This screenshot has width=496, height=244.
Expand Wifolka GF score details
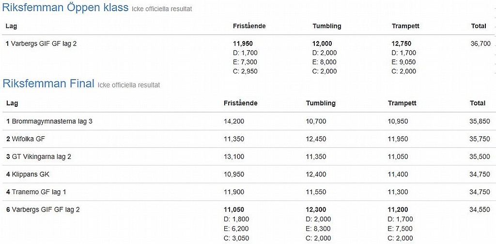[28, 139]
